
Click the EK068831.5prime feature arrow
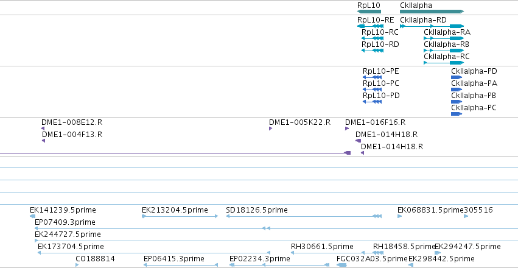(x=400, y=216)
